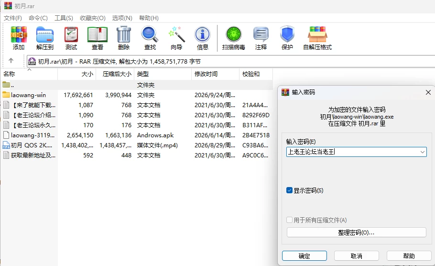This screenshot has width=435, height=266.
Task: Click the 扫描病毒 virus scan icon
Action: (234, 34)
